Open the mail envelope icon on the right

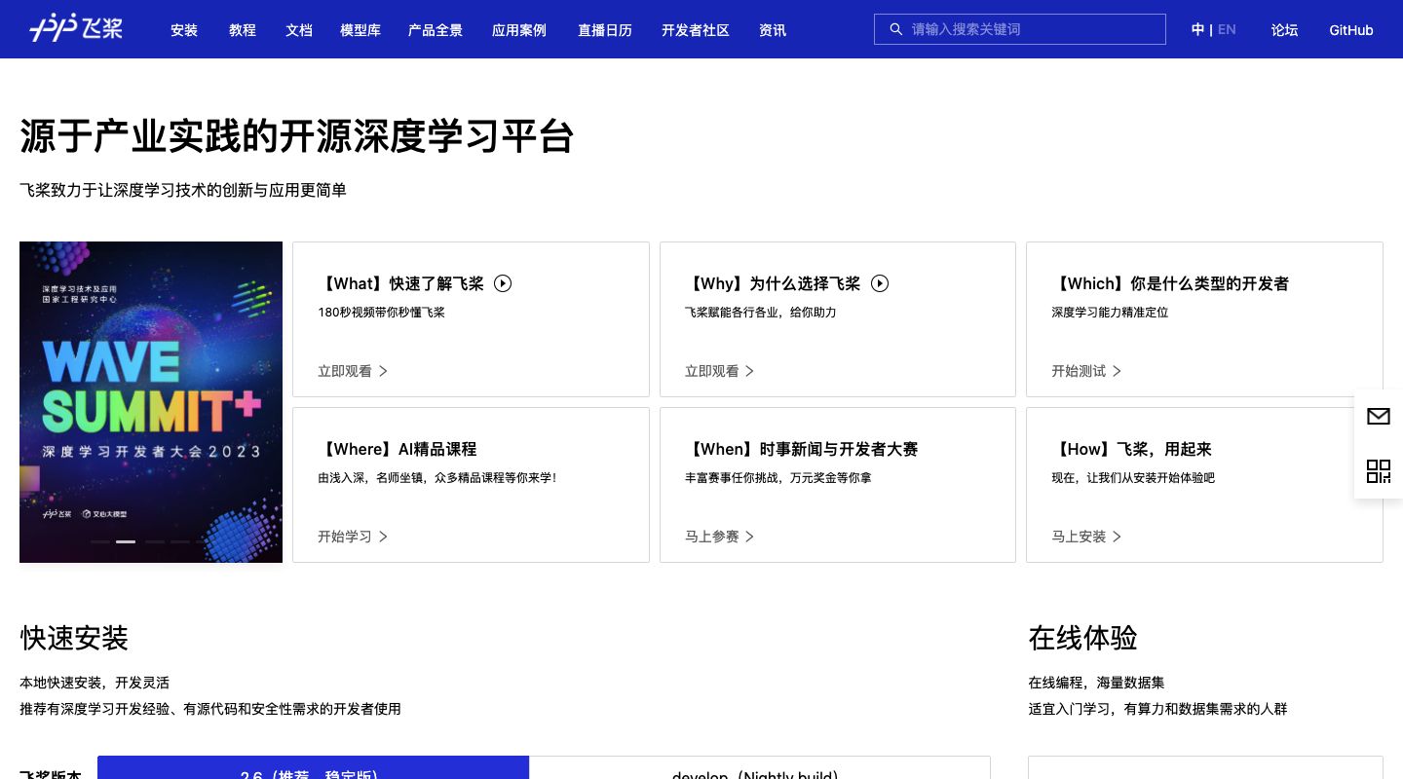pyautogui.click(x=1379, y=417)
